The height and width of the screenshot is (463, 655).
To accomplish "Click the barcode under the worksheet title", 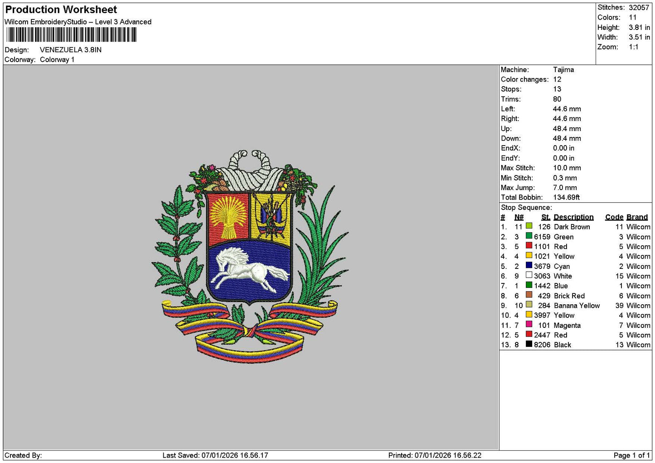I will (71, 34).
